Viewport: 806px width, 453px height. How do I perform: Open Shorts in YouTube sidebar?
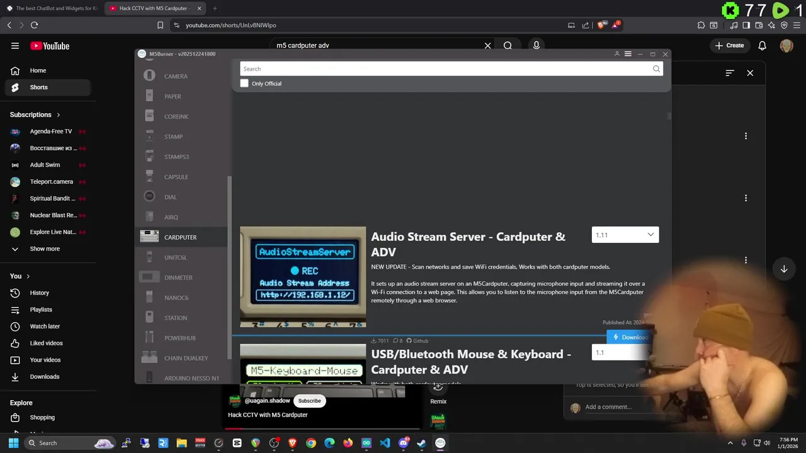(48, 87)
